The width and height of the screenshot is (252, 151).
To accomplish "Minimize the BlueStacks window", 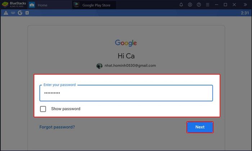I will click(x=216, y=5).
